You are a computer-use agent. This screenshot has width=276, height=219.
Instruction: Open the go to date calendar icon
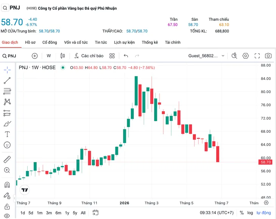95,213
